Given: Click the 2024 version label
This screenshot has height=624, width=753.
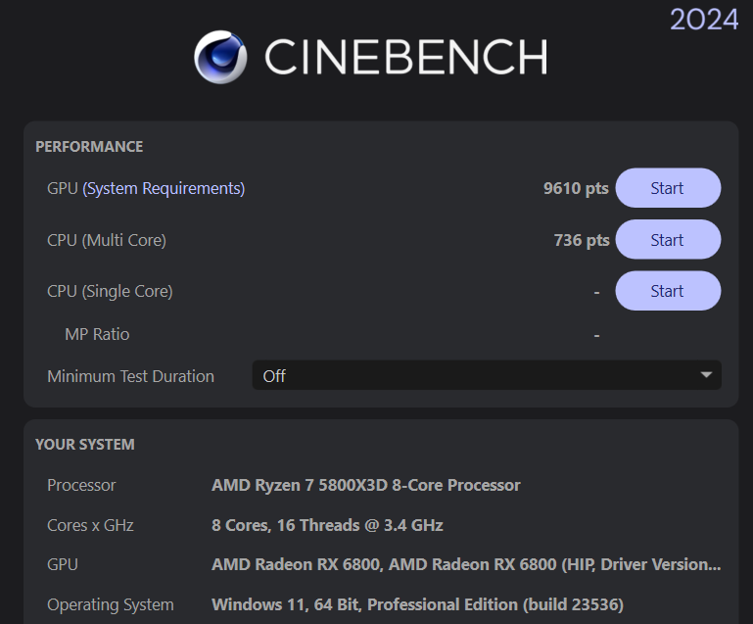Looking at the screenshot, I should pyautogui.click(x=704, y=19).
